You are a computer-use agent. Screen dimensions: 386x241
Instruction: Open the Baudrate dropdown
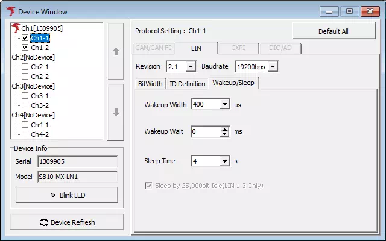click(x=273, y=66)
